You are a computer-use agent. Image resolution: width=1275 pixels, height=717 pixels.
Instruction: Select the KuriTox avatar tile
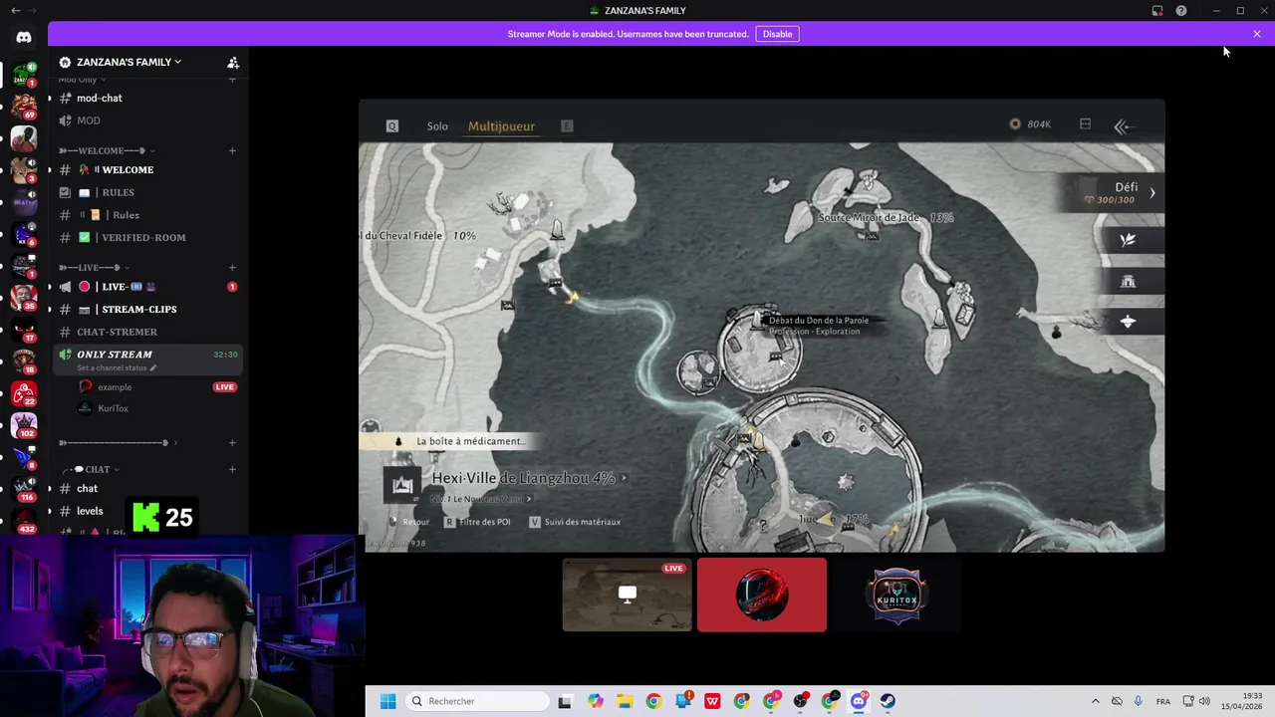pyautogui.click(x=896, y=596)
